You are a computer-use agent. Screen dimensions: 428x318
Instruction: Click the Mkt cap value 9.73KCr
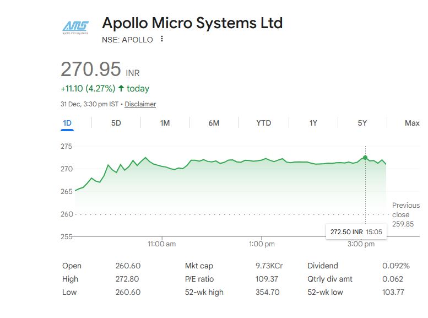[269, 266]
